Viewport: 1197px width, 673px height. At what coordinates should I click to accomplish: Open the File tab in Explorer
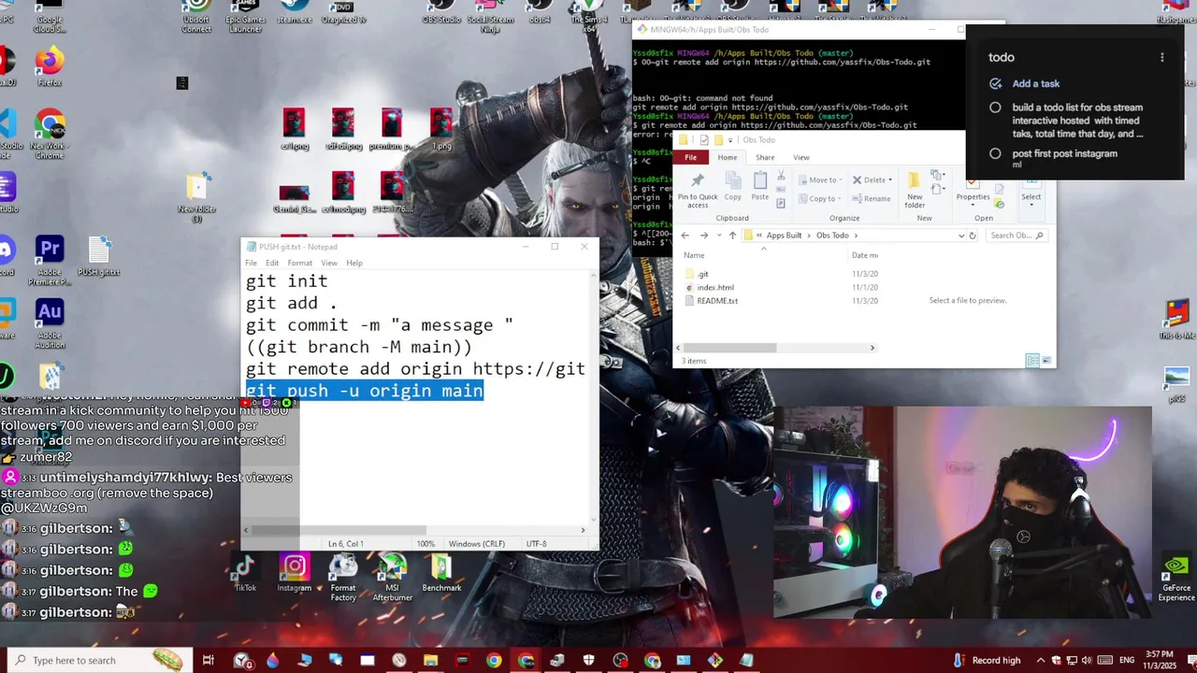(x=690, y=157)
